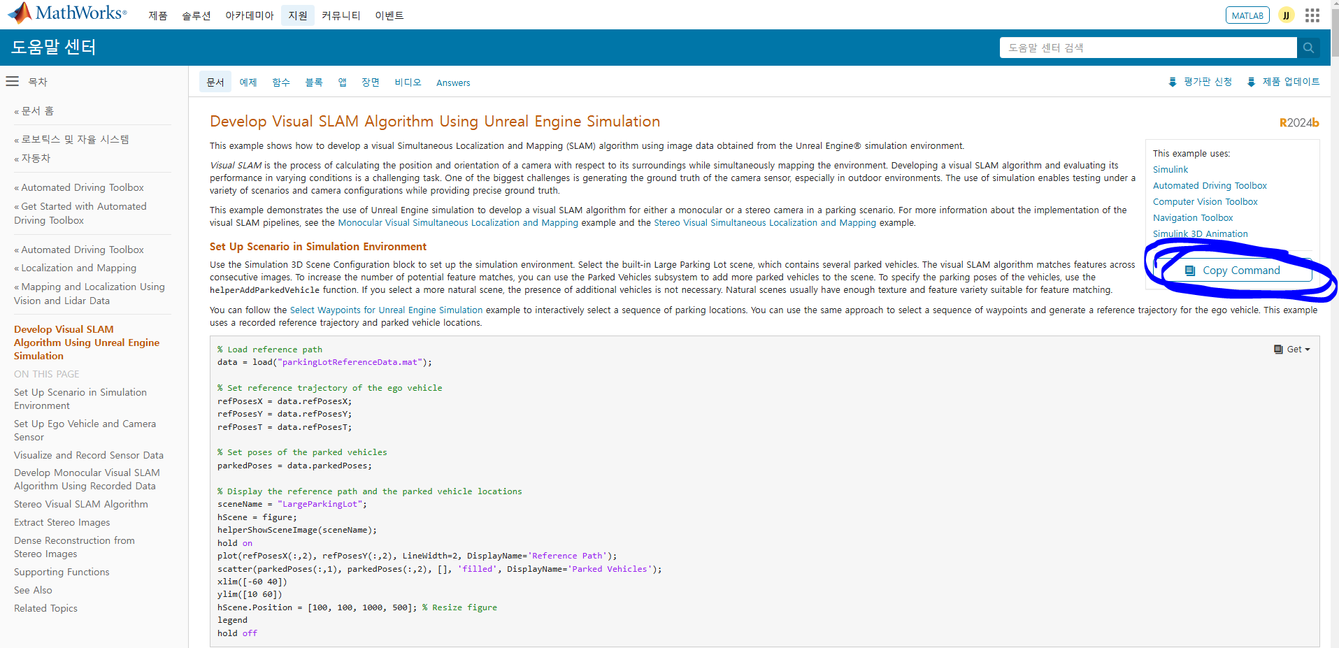Select the 문서 tab
This screenshot has height=648, width=1339.
(215, 82)
